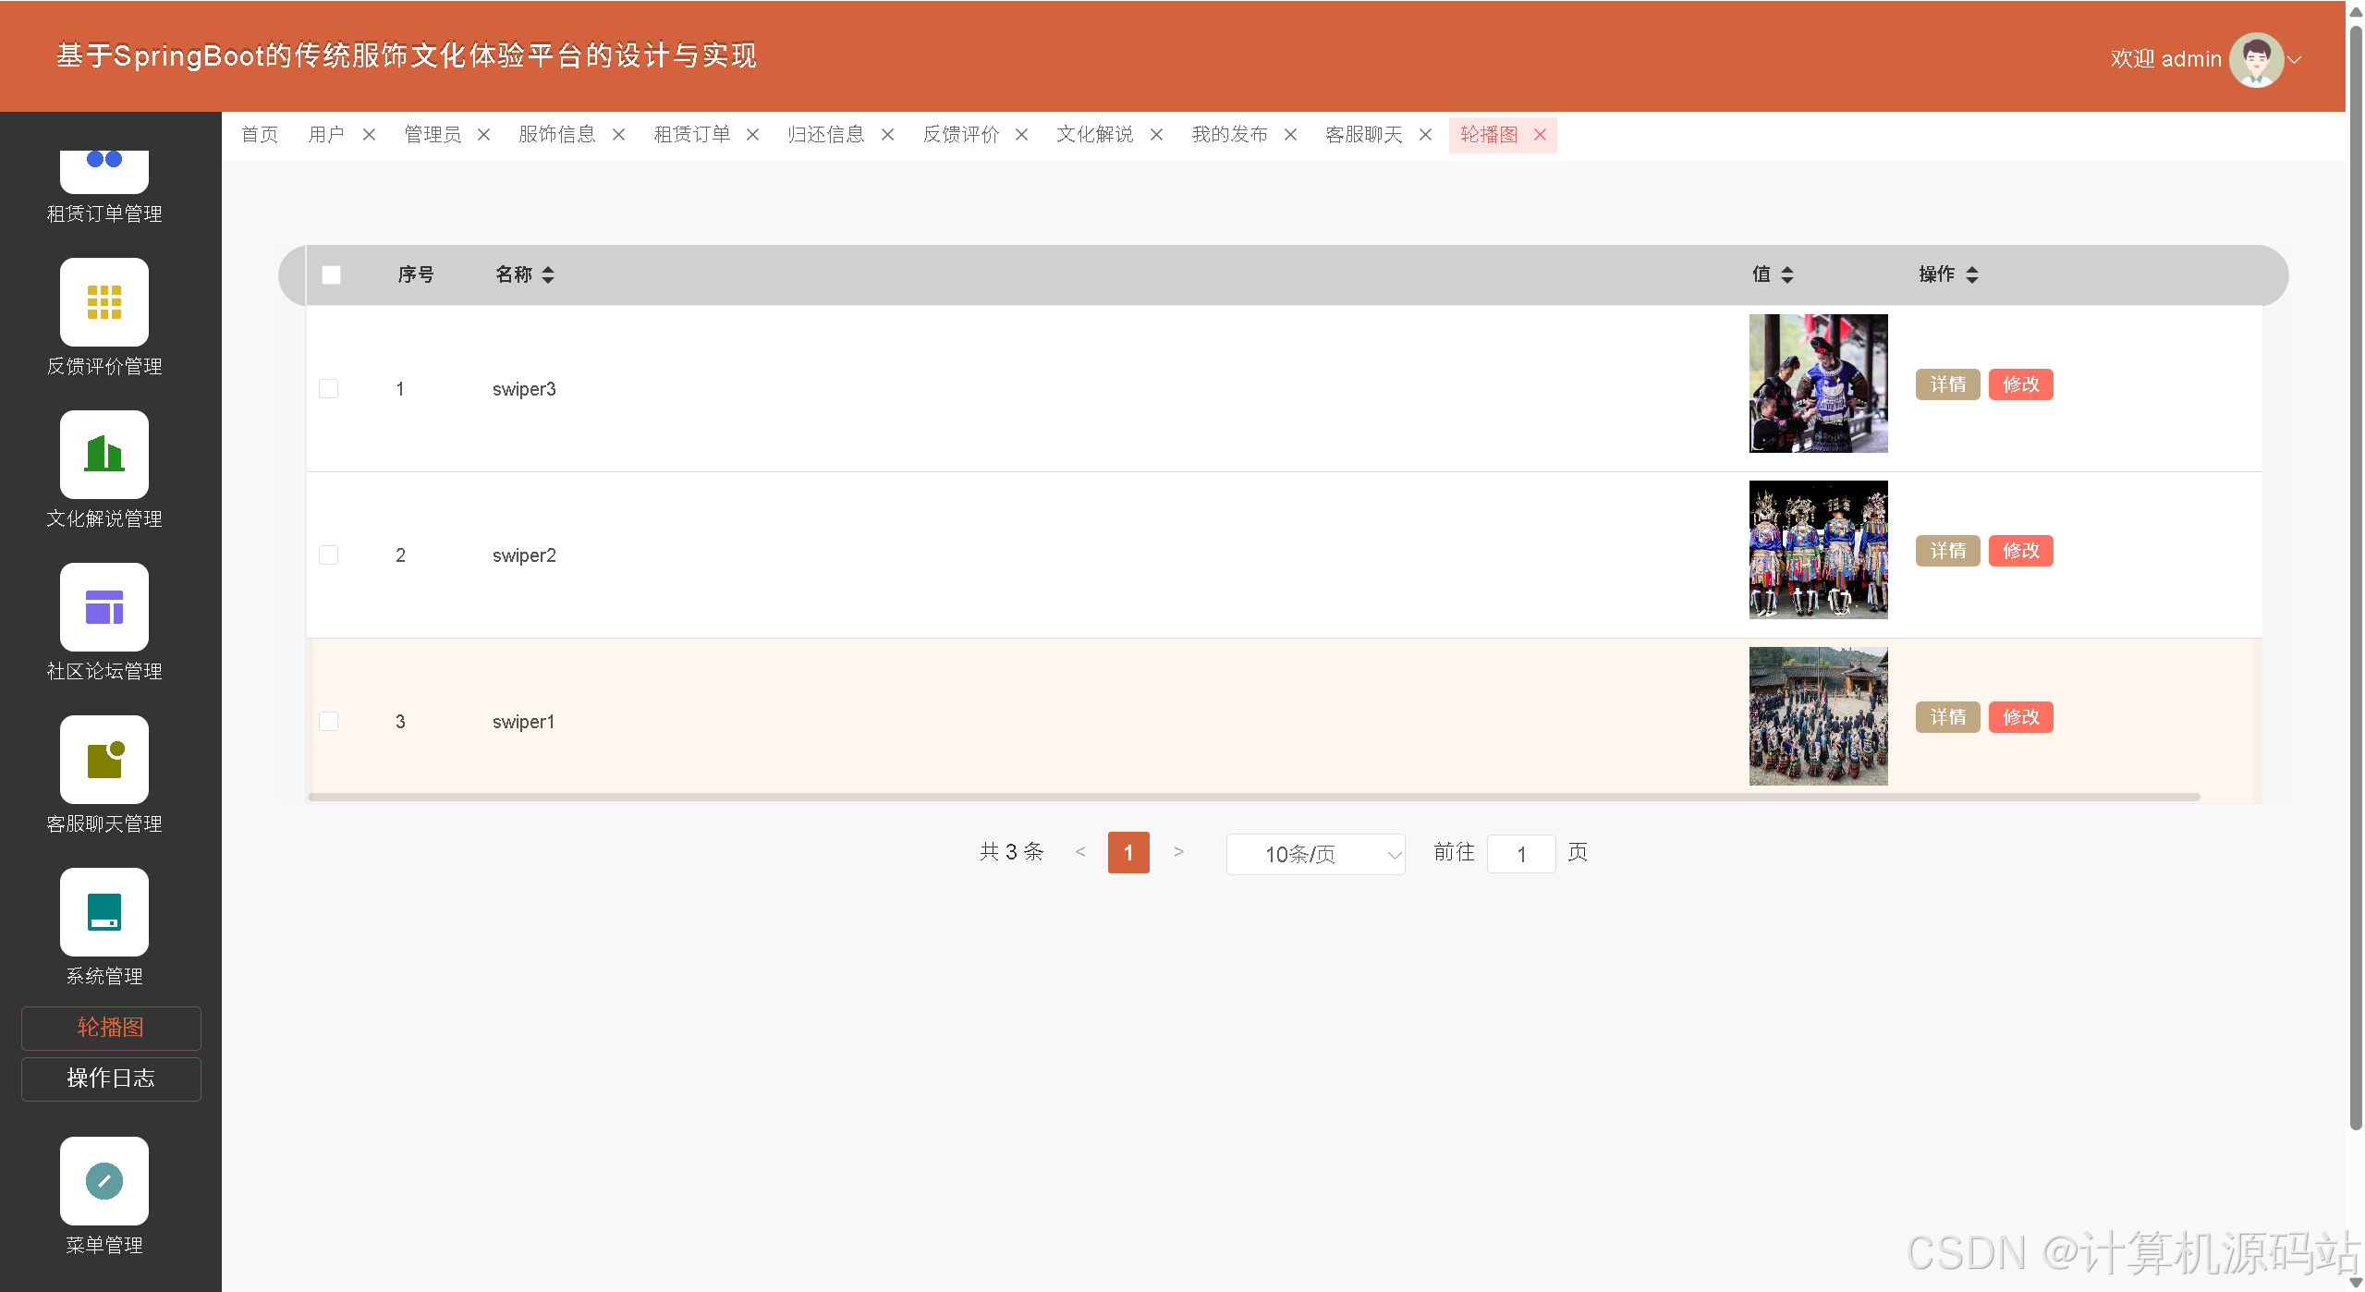Click the go-to page number input field
This screenshot has width=2365, height=1292.
click(1520, 854)
